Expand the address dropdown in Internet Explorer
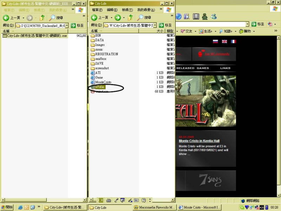Image resolution: width=281 pixels, height=211 pixels. click(x=247, y=24)
